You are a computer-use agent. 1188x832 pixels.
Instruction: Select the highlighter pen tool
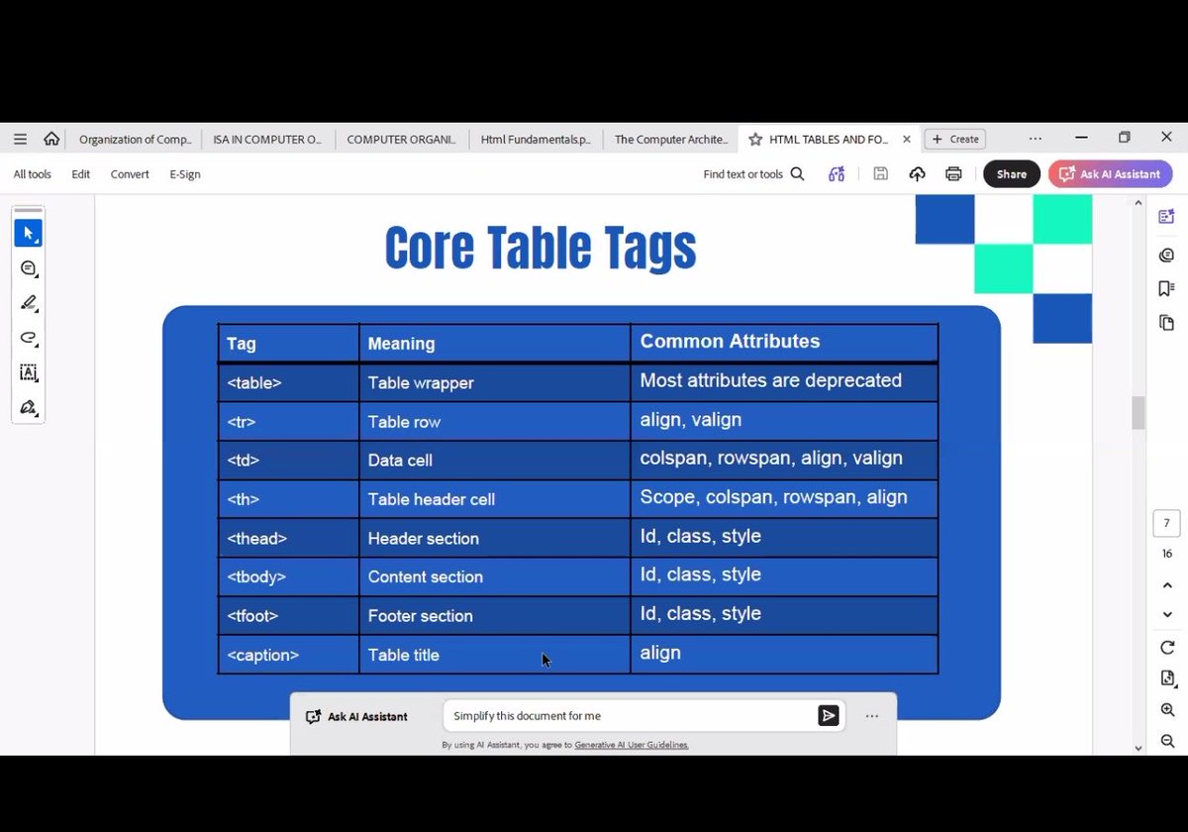(28, 303)
